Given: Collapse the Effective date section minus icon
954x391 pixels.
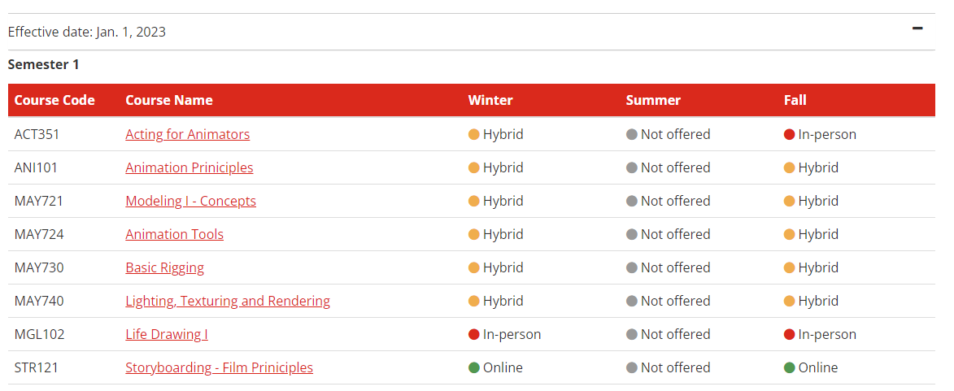Looking at the screenshot, I should coord(917,28).
